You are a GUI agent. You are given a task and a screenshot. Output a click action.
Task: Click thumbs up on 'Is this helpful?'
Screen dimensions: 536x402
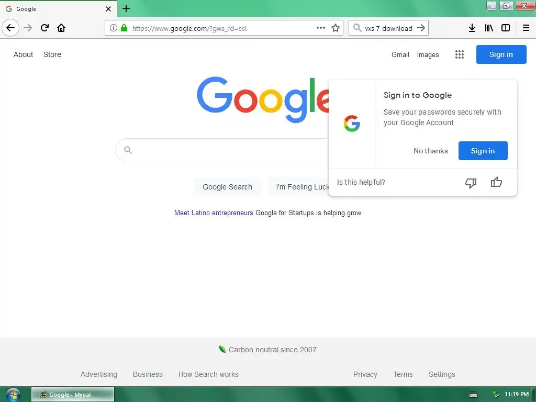click(x=496, y=182)
